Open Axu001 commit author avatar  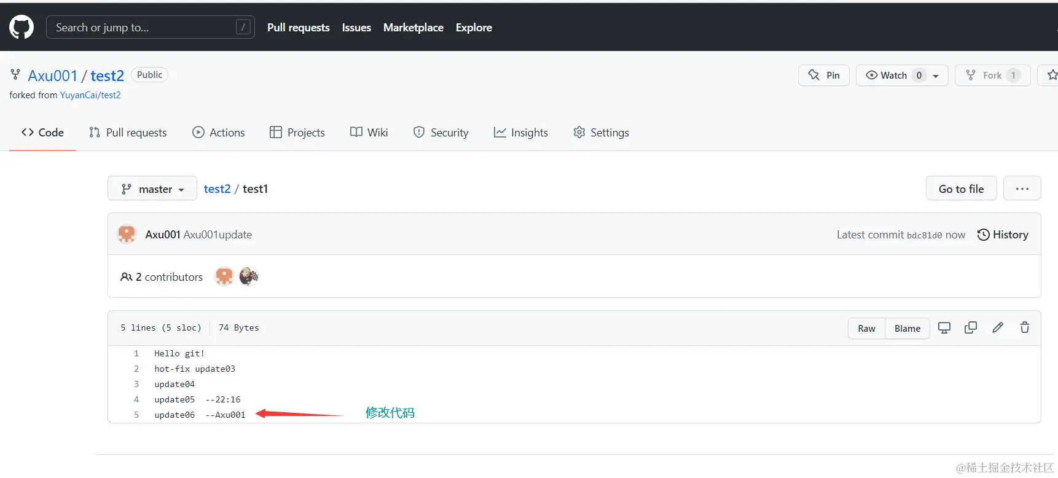point(127,234)
